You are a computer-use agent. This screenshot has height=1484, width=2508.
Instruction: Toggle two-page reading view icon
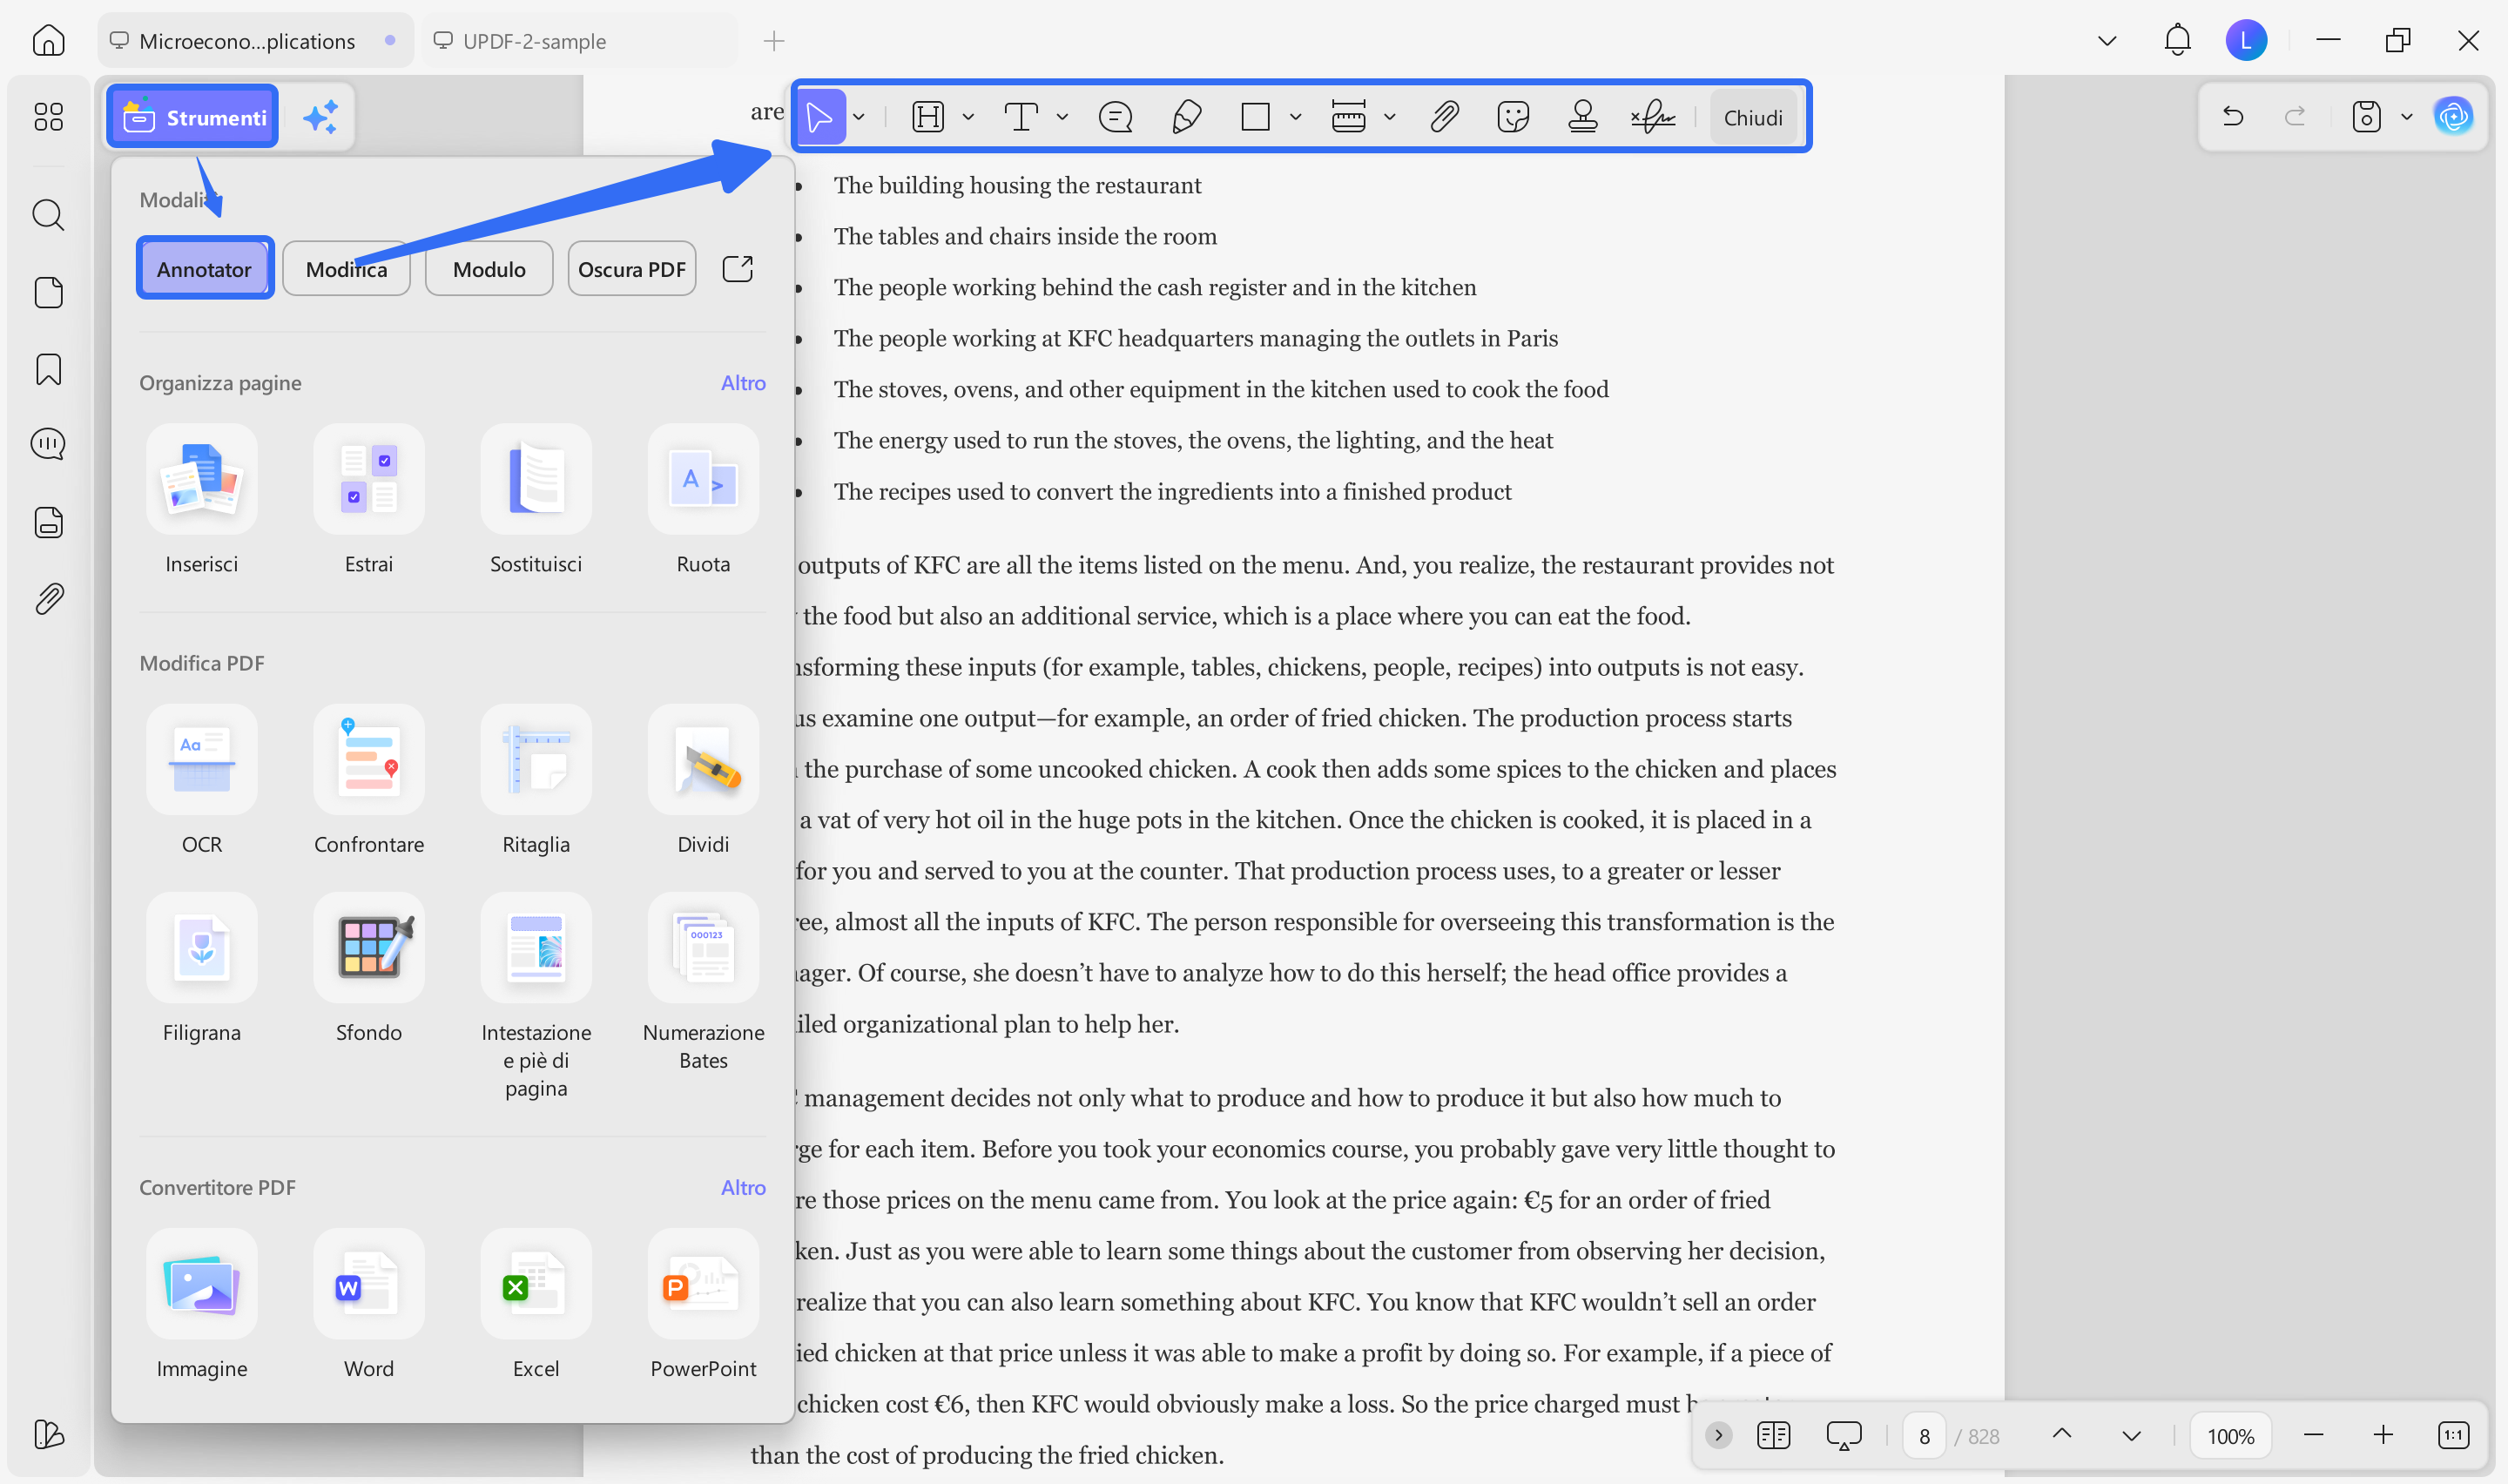1773,1435
